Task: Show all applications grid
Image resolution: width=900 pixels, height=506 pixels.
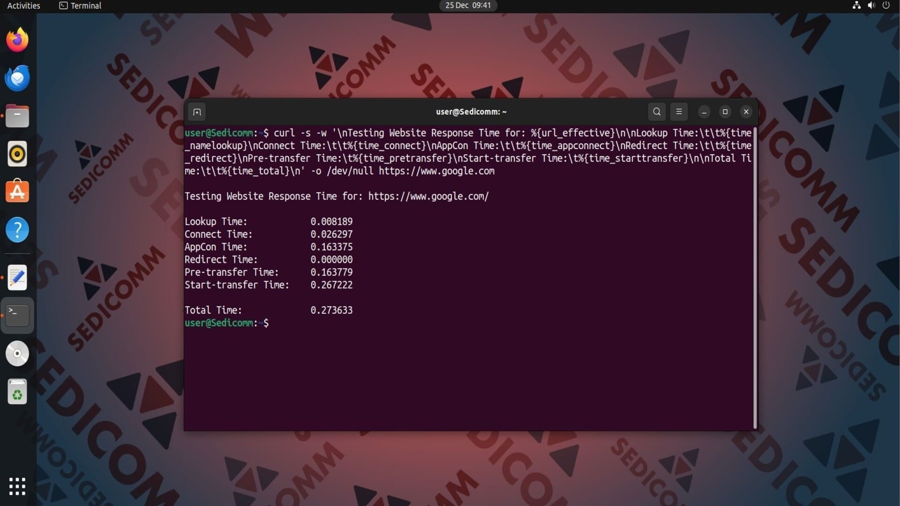Action: tap(17, 486)
